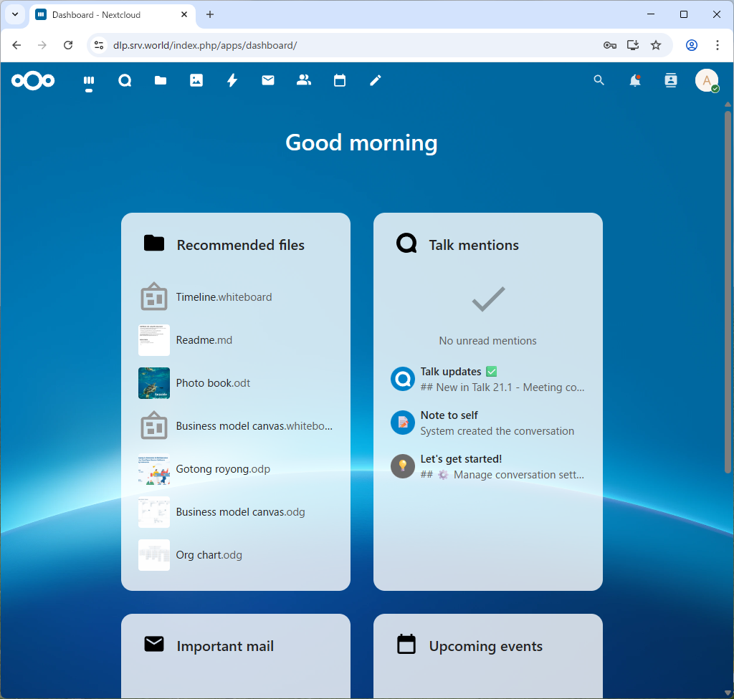Open the Readme.md file
This screenshot has height=699, width=734.
pos(204,340)
